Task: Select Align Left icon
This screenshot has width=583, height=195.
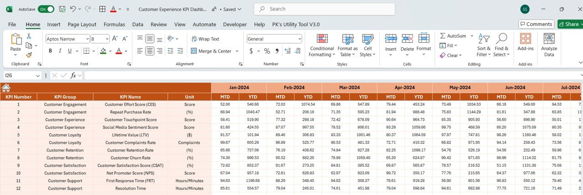Action: tap(139, 51)
